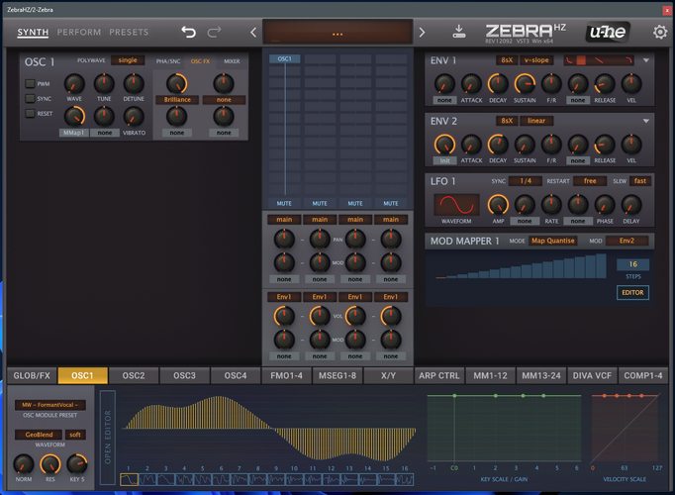Click the u-he logo badge
This screenshot has height=495, width=675.
click(x=608, y=32)
